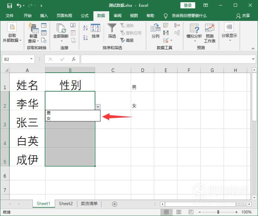Switch to the 审阅 tab
The image size is (258, 216).
tap(117, 16)
